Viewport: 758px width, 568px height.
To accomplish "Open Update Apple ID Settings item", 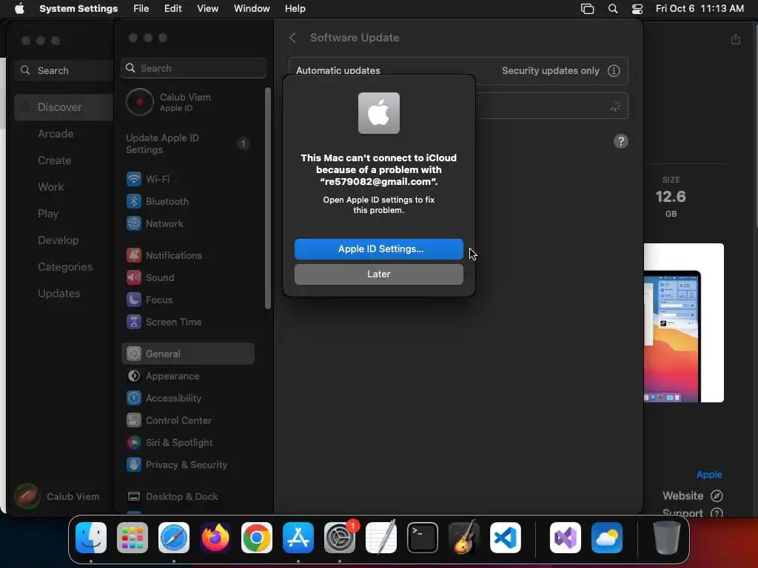I will [187, 144].
